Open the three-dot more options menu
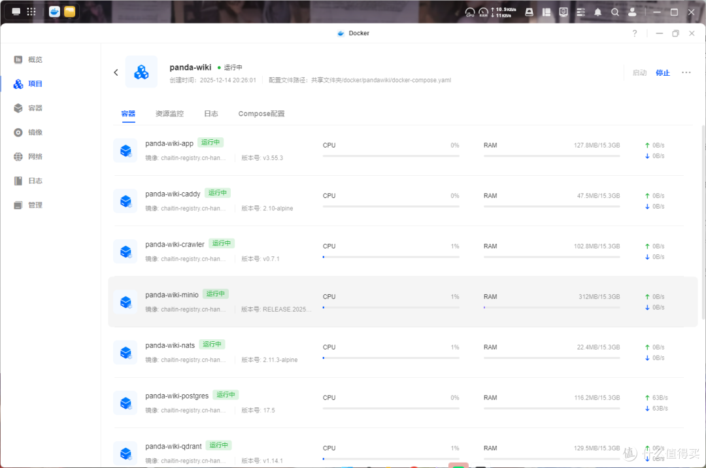 (686, 73)
